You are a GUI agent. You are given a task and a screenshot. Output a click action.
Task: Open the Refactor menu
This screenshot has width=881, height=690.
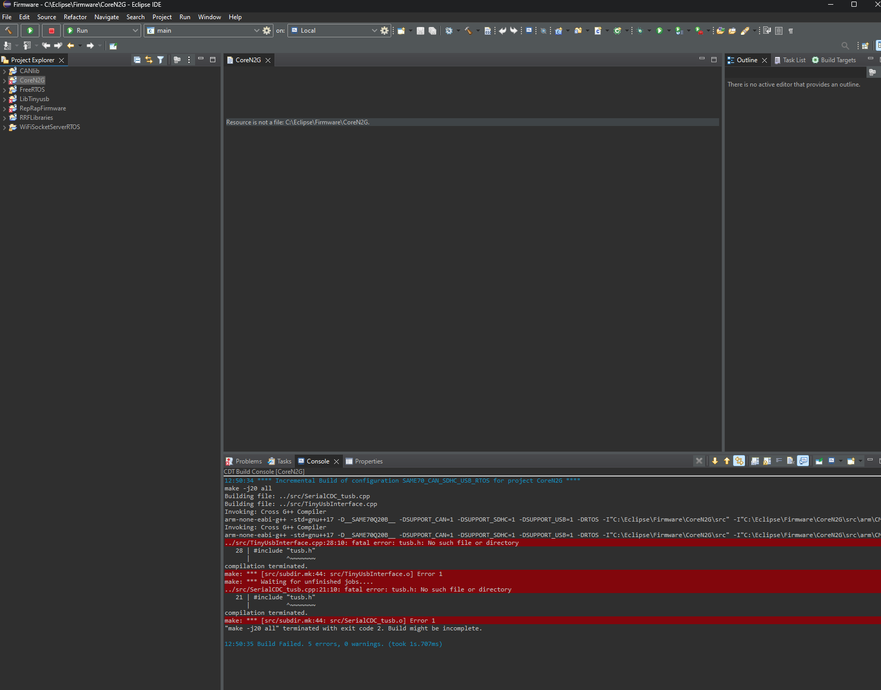(x=75, y=17)
